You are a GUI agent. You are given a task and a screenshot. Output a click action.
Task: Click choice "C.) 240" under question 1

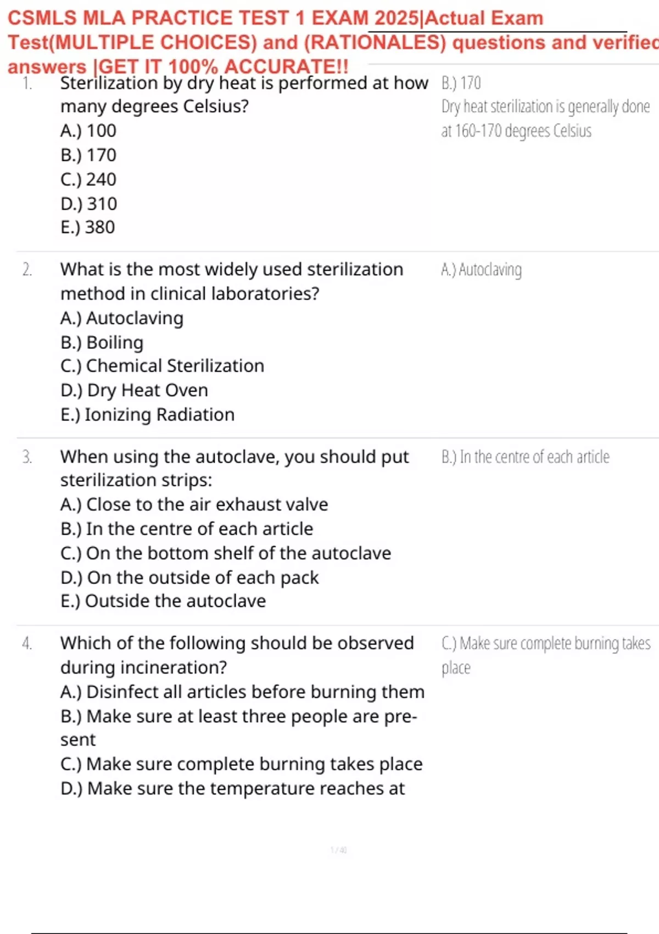[x=88, y=180]
